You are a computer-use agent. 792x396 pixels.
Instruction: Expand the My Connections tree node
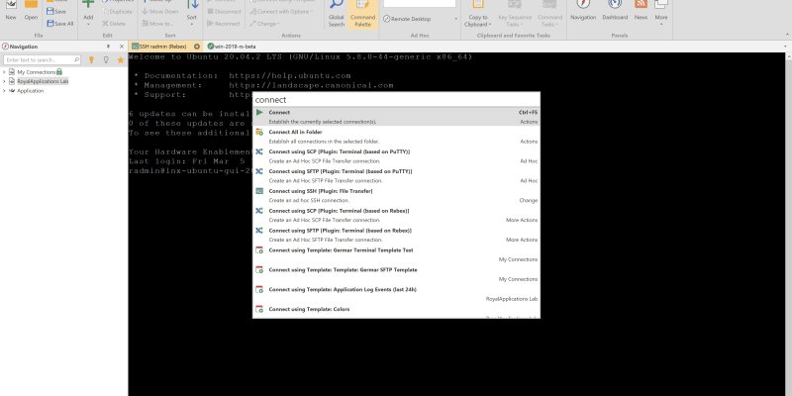tap(5, 72)
